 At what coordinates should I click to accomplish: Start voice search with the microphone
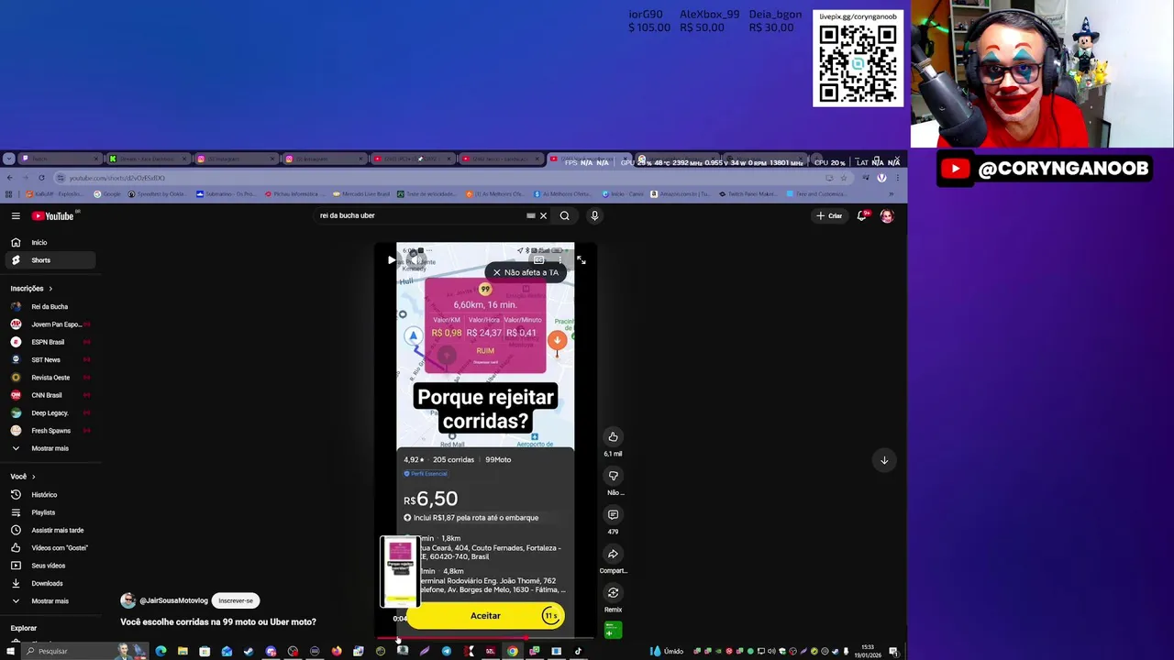point(594,216)
